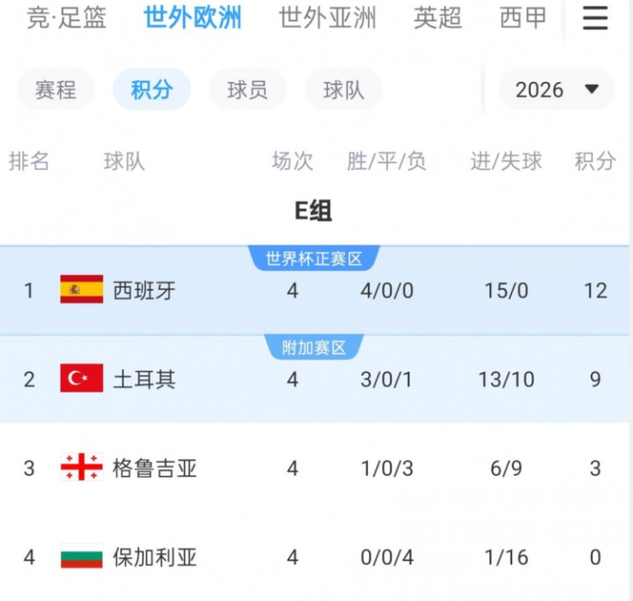Open team 西班牙 details
The image size is (633, 601).
[x=144, y=290]
